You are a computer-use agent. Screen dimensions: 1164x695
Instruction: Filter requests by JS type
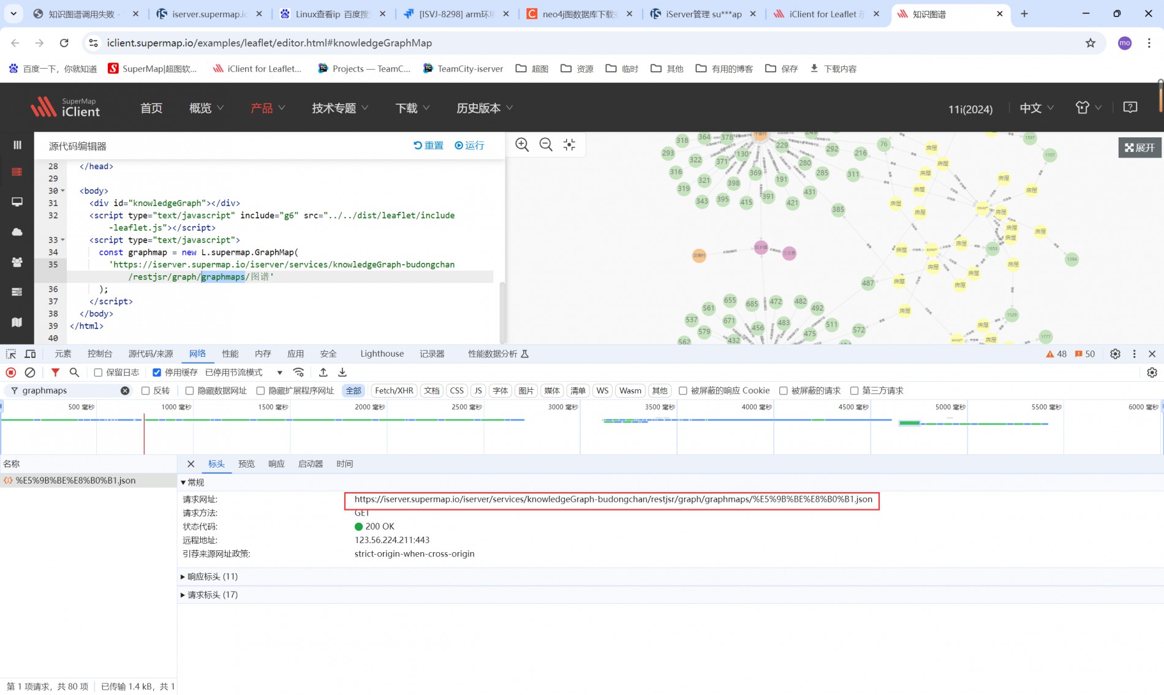click(478, 390)
